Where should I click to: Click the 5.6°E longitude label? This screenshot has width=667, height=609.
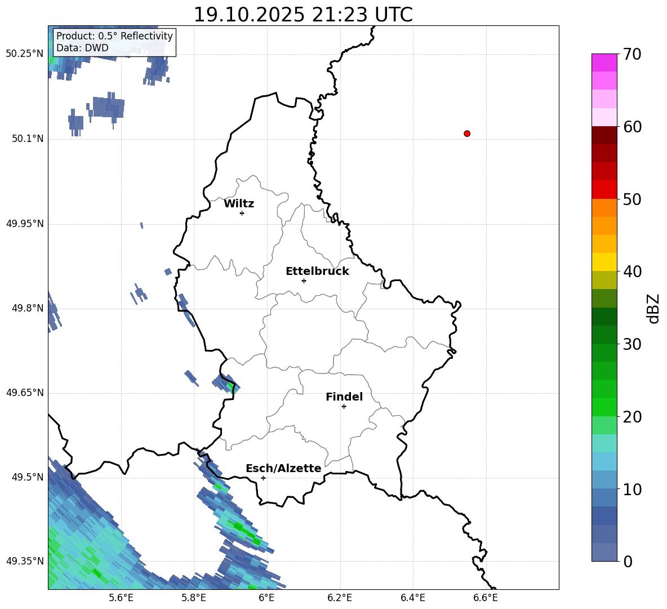(x=121, y=598)
